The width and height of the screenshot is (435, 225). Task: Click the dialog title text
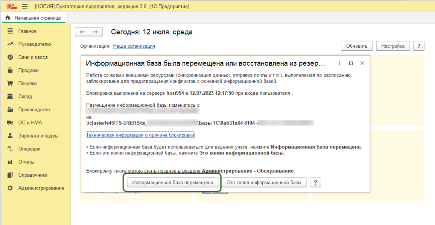[x=206, y=63]
